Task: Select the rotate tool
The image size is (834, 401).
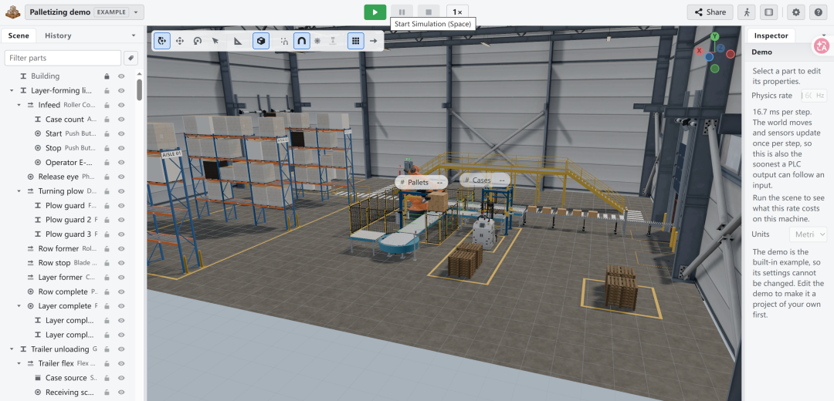Action: coord(198,40)
